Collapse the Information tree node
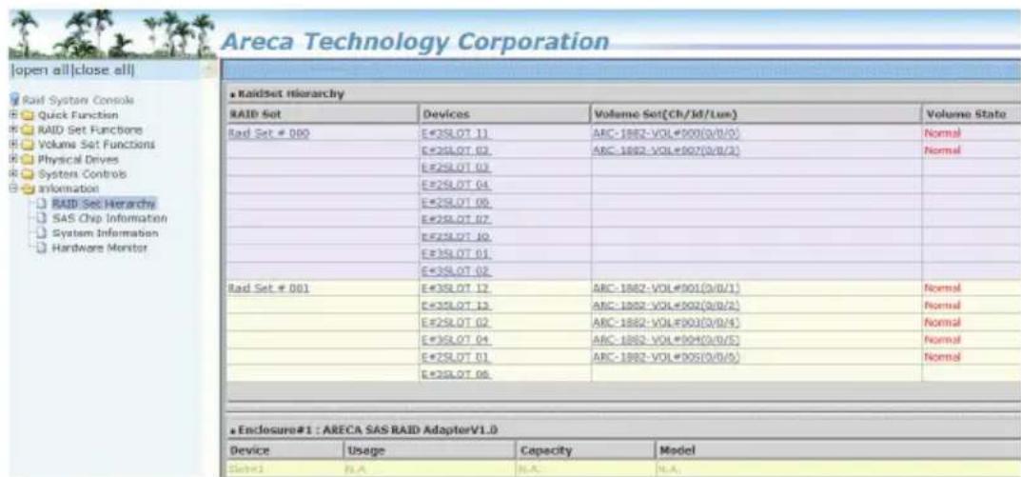The width and height of the screenshot is (1021, 477). click(x=13, y=189)
